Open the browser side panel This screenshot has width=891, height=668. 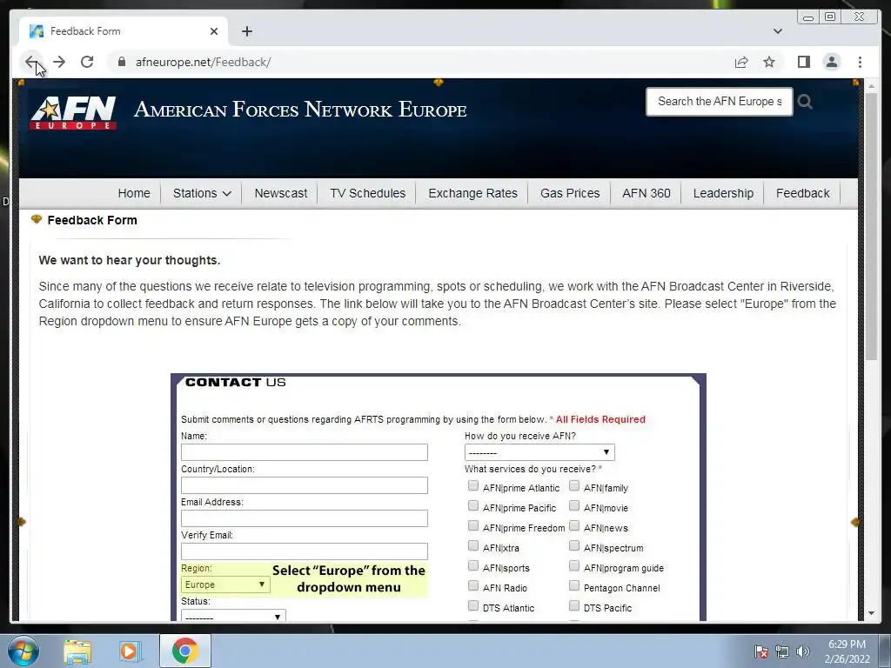pos(803,62)
